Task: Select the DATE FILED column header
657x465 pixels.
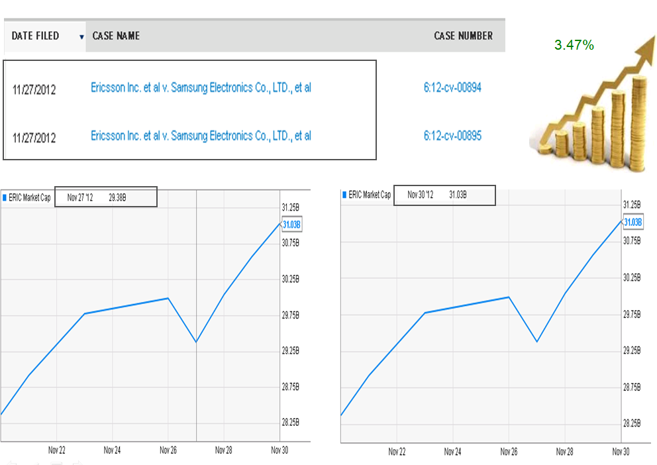Action: coord(35,36)
